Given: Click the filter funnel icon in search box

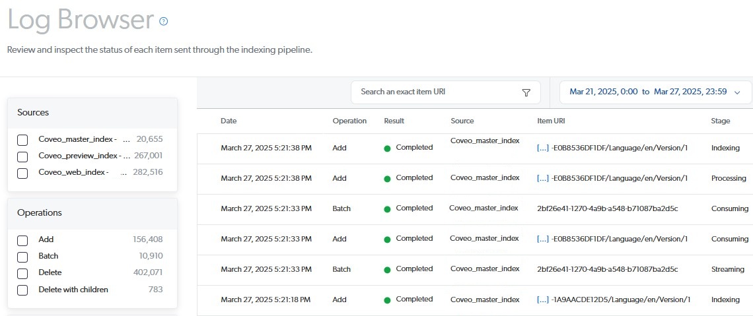Looking at the screenshot, I should click(x=526, y=92).
